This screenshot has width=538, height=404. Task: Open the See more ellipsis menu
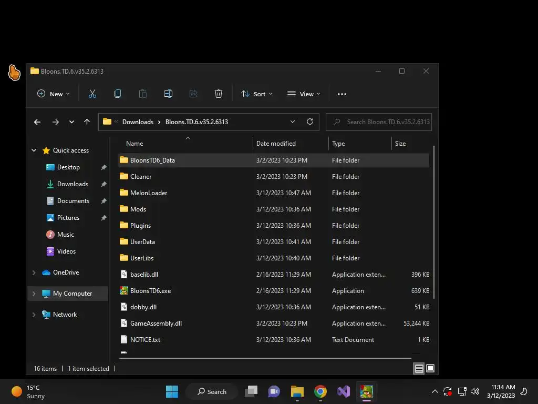click(x=342, y=94)
